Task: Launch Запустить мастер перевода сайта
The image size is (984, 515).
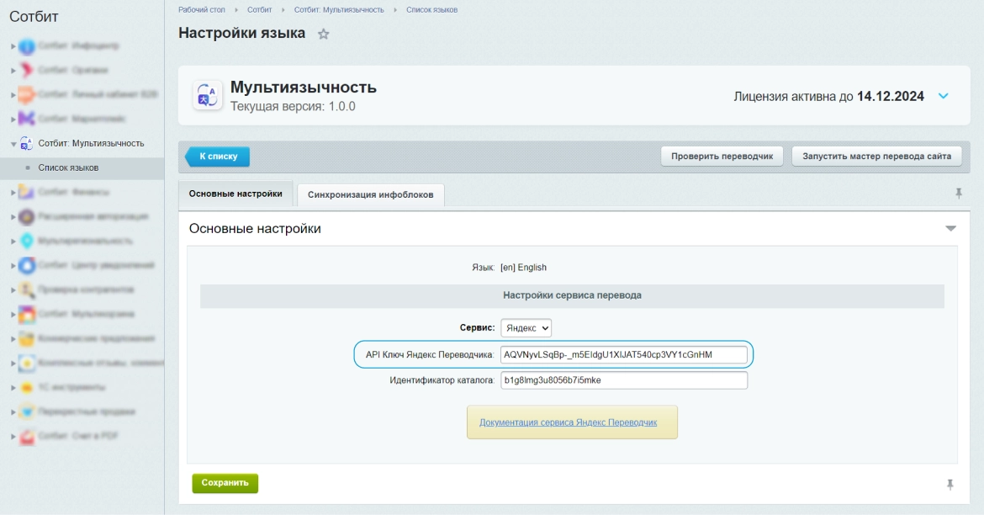Action: click(x=876, y=157)
